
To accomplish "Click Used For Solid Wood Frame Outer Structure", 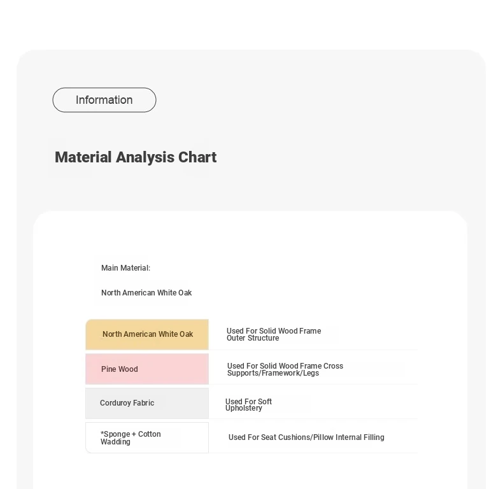I will 274,334.
